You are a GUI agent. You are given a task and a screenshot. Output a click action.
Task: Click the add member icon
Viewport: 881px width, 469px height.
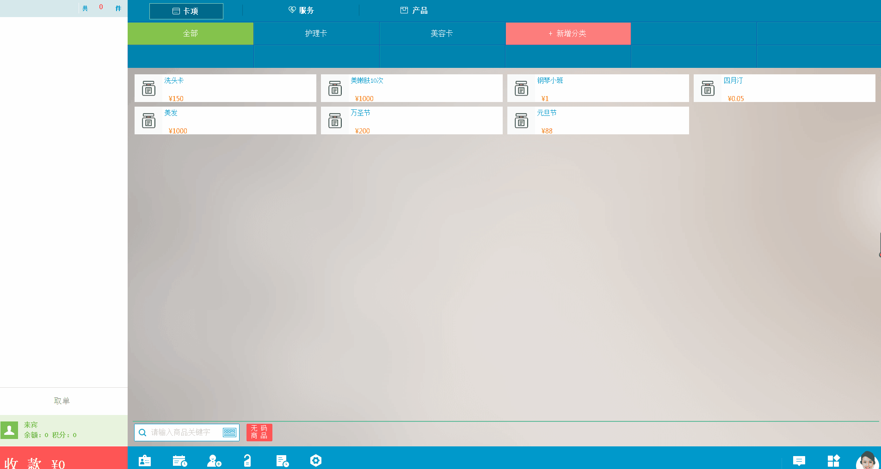tap(214, 461)
